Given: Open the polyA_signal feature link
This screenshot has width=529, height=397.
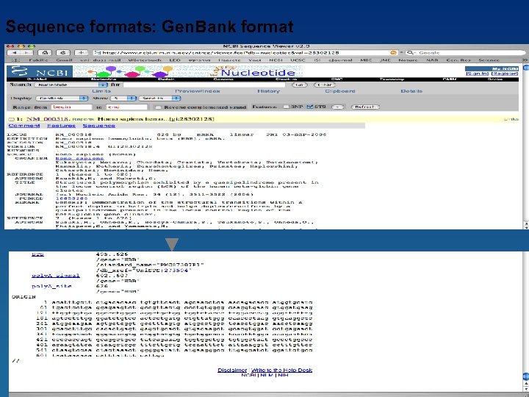Looking at the screenshot, I should point(56,276).
